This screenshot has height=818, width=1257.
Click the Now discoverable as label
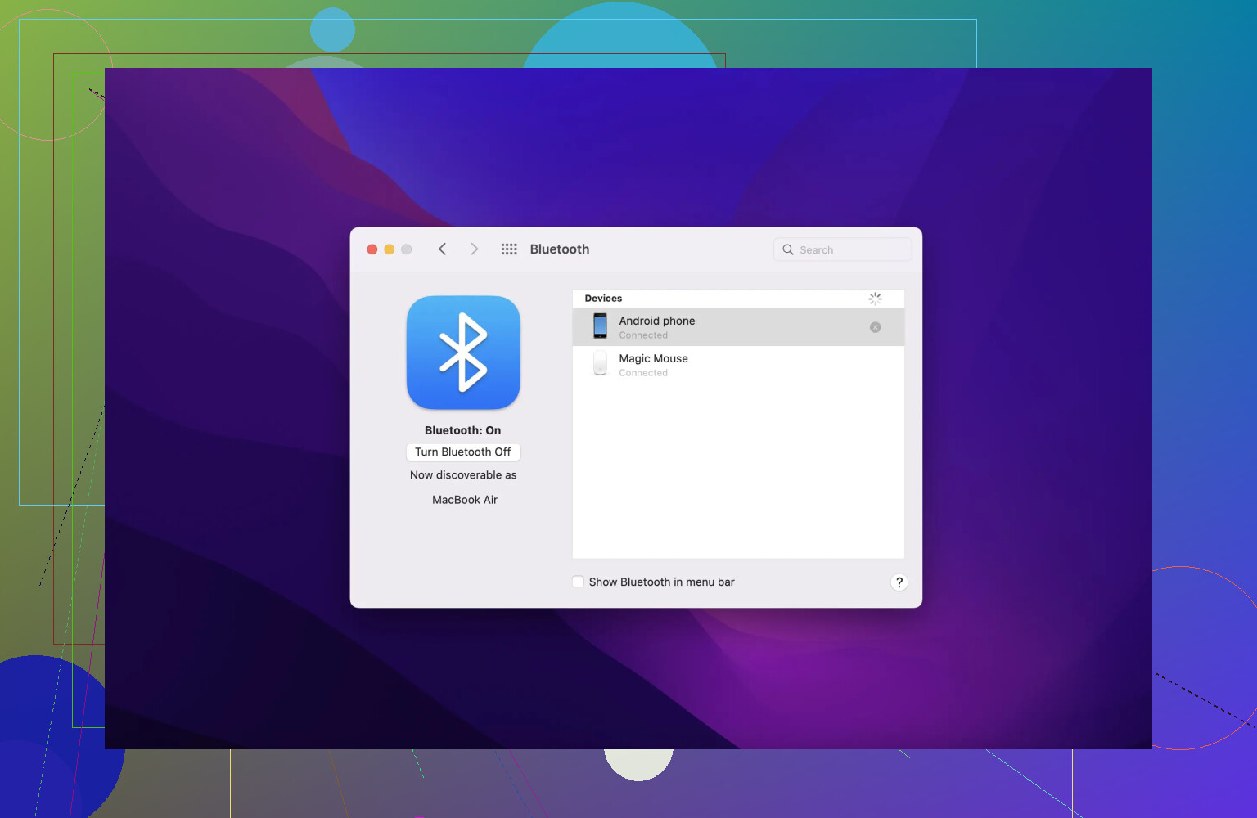(463, 475)
